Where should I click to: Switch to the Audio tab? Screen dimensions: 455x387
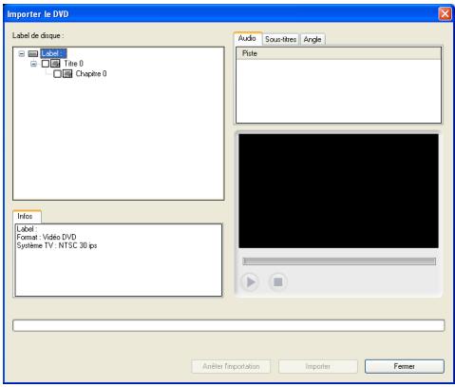pos(247,38)
